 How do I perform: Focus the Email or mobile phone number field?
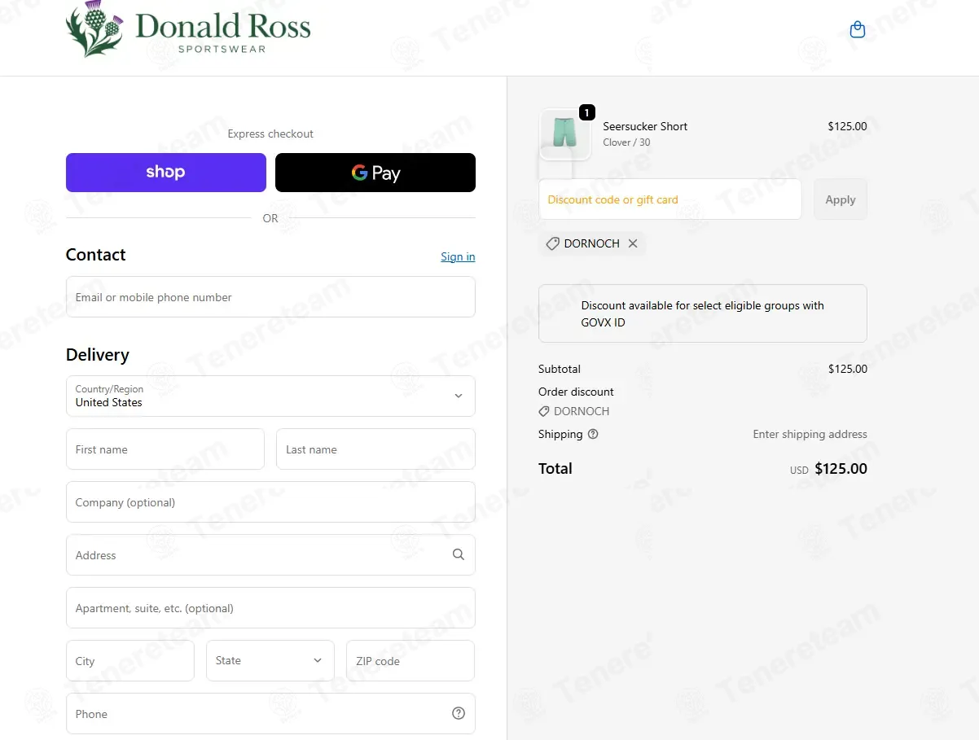[x=270, y=297]
